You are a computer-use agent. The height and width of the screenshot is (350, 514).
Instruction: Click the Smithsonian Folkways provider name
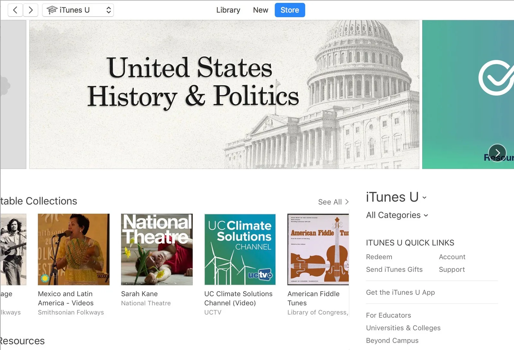click(71, 312)
